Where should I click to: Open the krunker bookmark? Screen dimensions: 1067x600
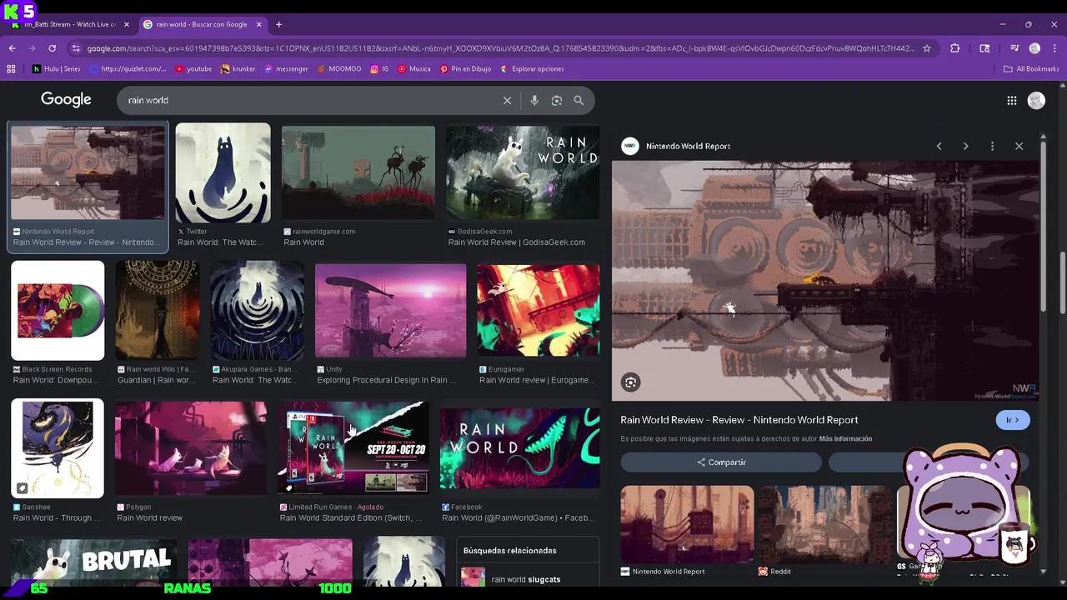pyautogui.click(x=238, y=69)
